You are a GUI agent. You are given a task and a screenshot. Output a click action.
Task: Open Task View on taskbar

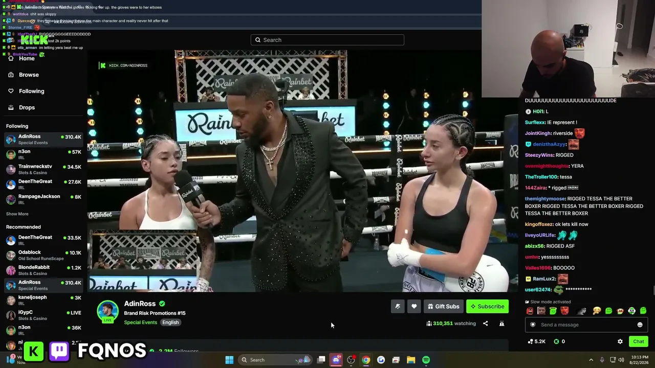click(321, 360)
